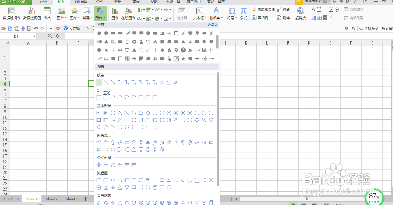Image resolution: width=393 pixels, height=205 pixels.
Task: Open the 截屏 dropdown
Action: tap(87, 18)
